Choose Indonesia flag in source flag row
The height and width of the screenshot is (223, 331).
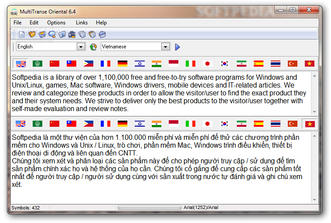(x=174, y=63)
